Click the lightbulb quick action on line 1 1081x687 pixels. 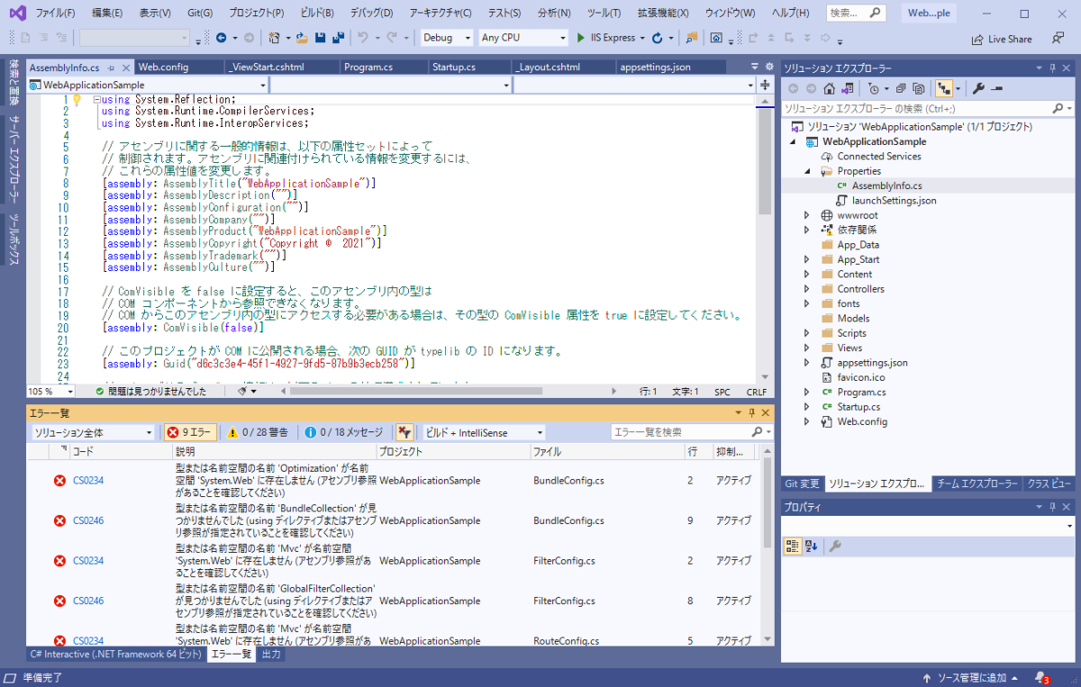coord(77,100)
